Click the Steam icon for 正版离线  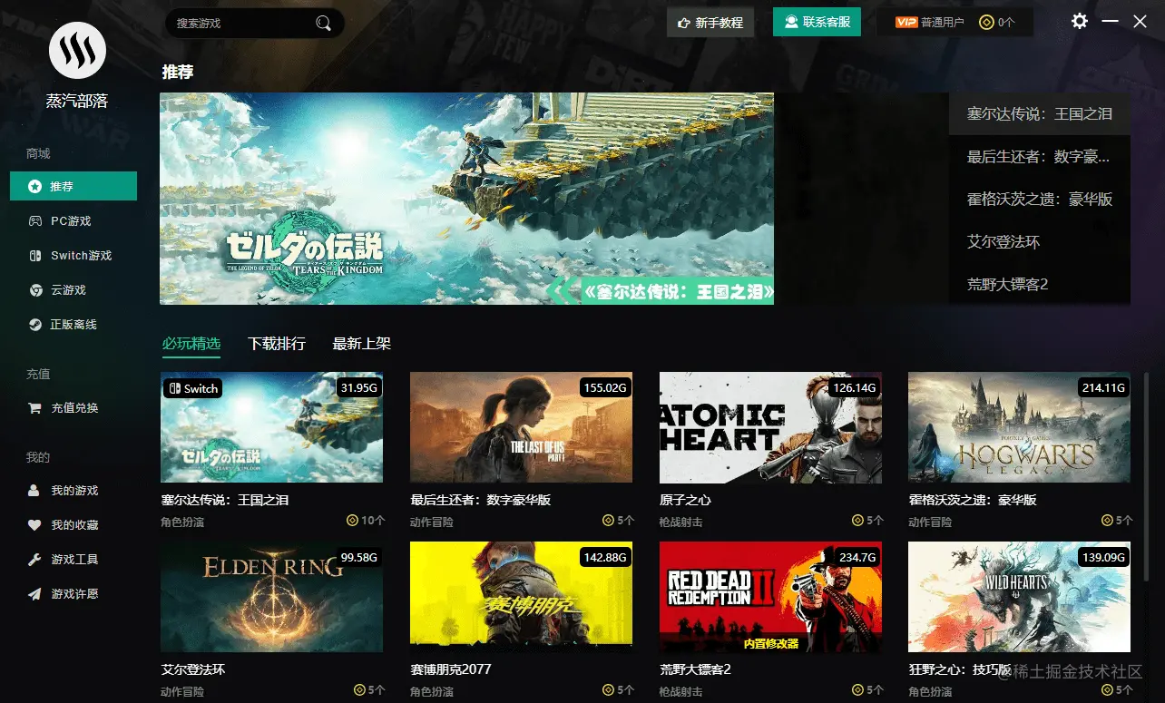pyautogui.click(x=34, y=325)
